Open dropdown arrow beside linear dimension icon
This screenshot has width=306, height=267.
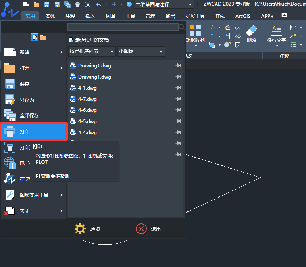(x=301, y=27)
